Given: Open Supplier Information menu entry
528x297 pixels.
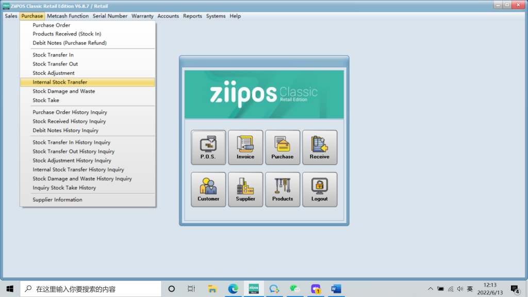Looking at the screenshot, I should (x=57, y=200).
